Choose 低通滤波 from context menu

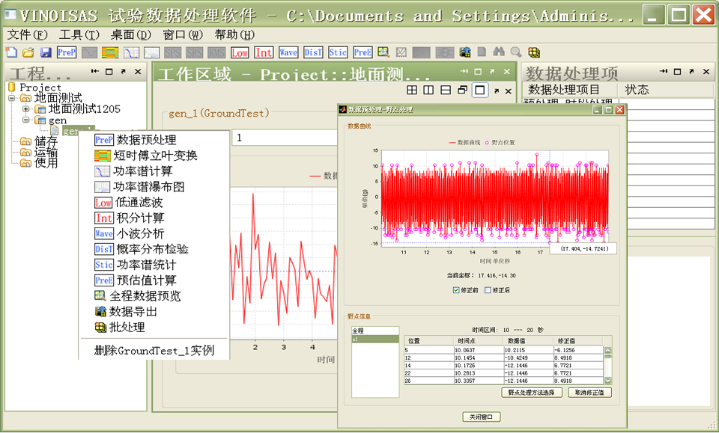tap(154, 203)
